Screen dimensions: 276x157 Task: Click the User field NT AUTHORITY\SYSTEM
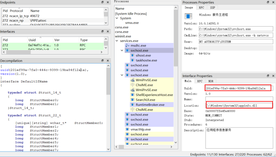click(x=236, y=42)
